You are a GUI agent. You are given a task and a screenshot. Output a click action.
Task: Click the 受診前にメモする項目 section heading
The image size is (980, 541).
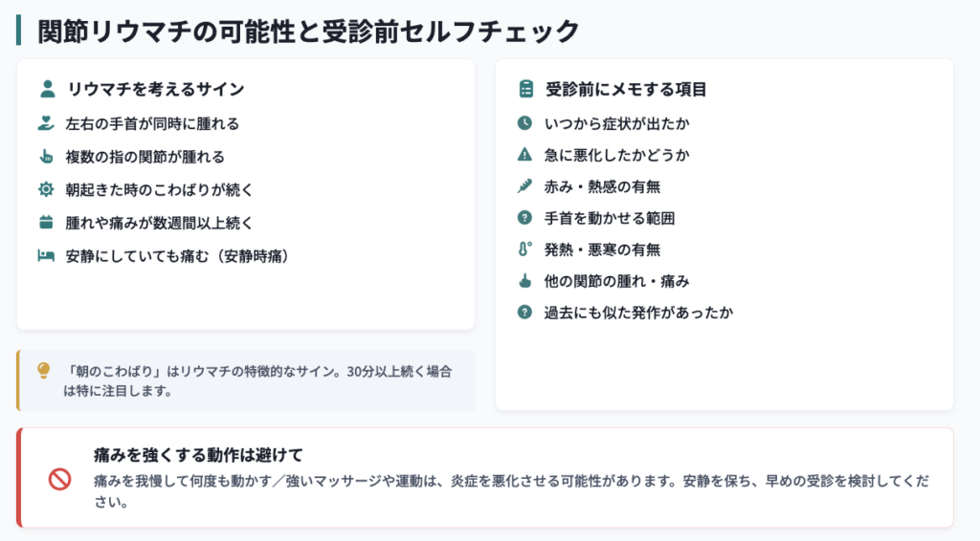coord(626,89)
